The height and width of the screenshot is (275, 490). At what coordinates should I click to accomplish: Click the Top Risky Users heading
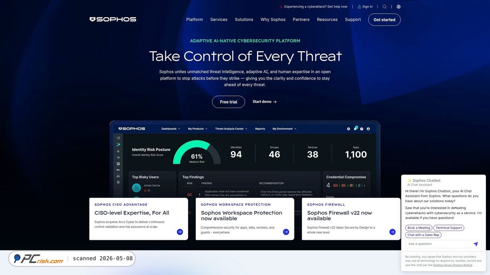145,177
